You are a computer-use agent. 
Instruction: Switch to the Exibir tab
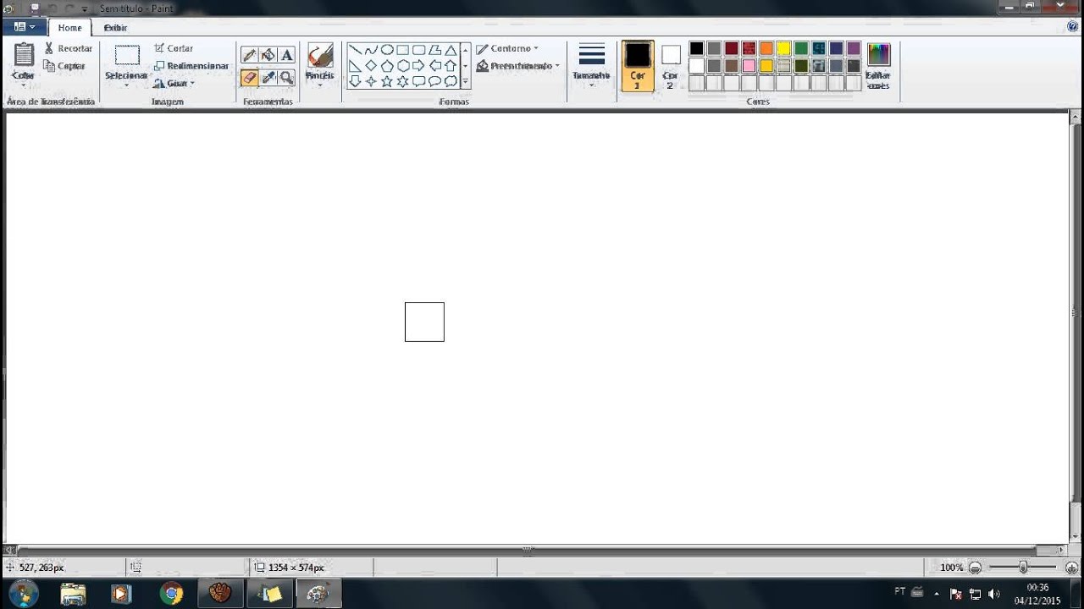point(115,28)
